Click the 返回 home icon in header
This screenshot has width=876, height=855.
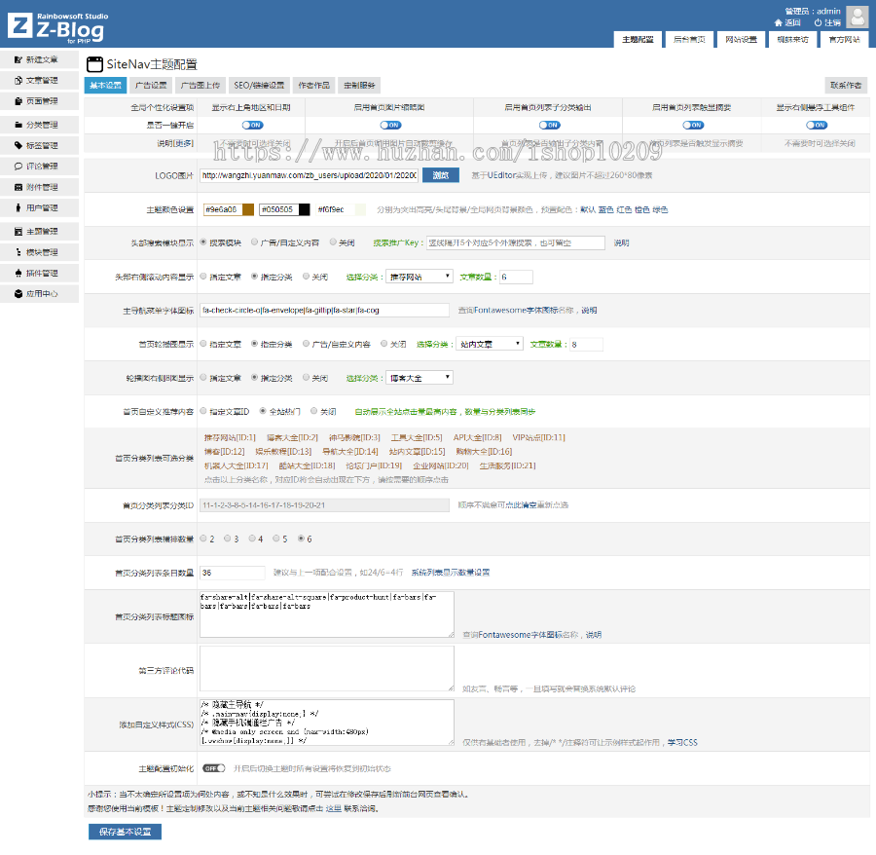[779, 22]
